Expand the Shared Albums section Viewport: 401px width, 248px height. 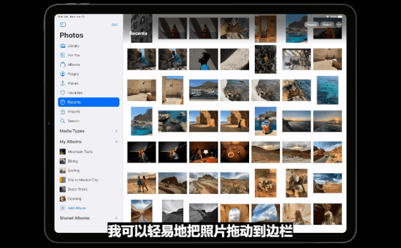click(116, 218)
